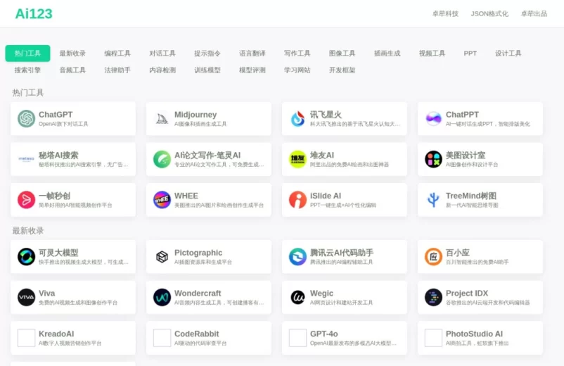Open the 模型评测 category
This screenshot has height=366, width=564.
pyautogui.click(x=252, y=70)
